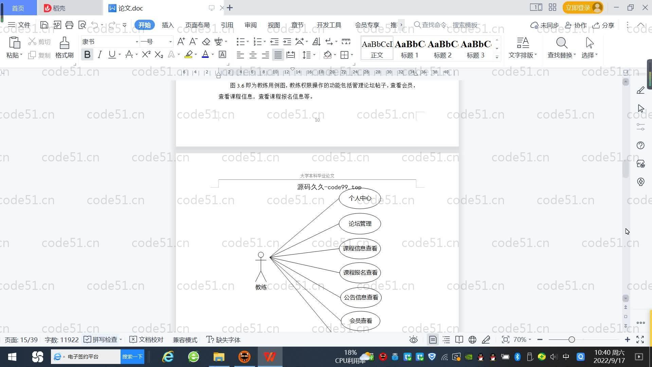Center align the text
Screen dimensions: 652x367
[x=253, y=55]
